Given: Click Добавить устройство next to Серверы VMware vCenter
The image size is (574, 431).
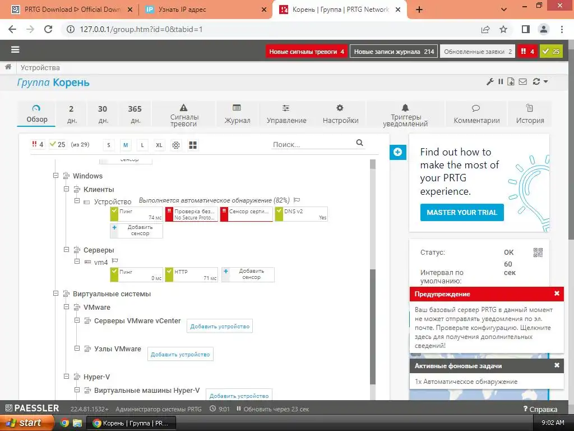Looking at the screenshot, I should 220,326.
